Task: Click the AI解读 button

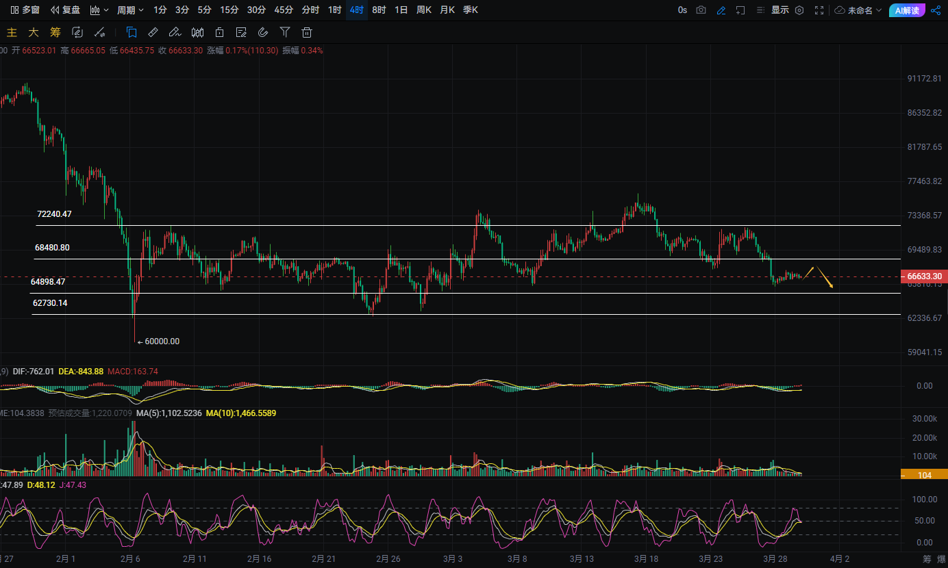Action: coord(907,10)
